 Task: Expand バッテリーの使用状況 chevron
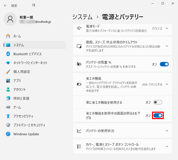coord(167,130)
